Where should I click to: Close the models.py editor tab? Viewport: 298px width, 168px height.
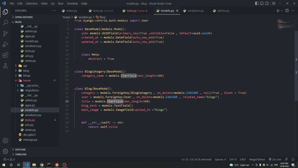point(177,11)
